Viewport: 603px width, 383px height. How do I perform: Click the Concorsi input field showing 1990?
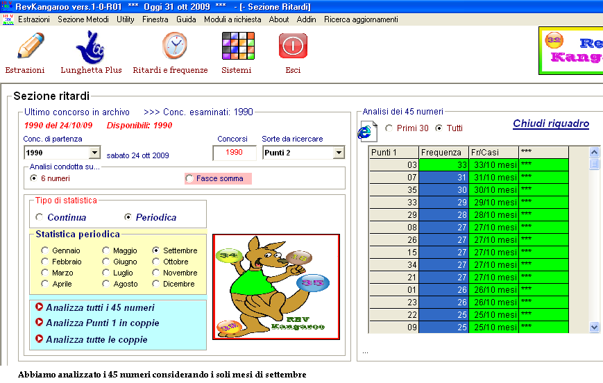click(x=235, y=153)
